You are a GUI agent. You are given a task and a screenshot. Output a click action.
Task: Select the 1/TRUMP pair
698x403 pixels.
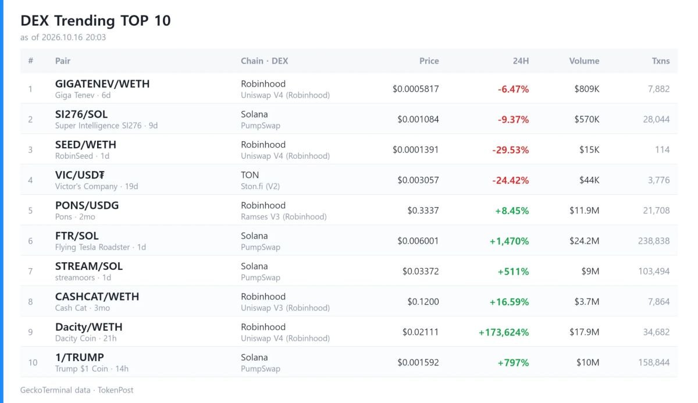[80, 357]
